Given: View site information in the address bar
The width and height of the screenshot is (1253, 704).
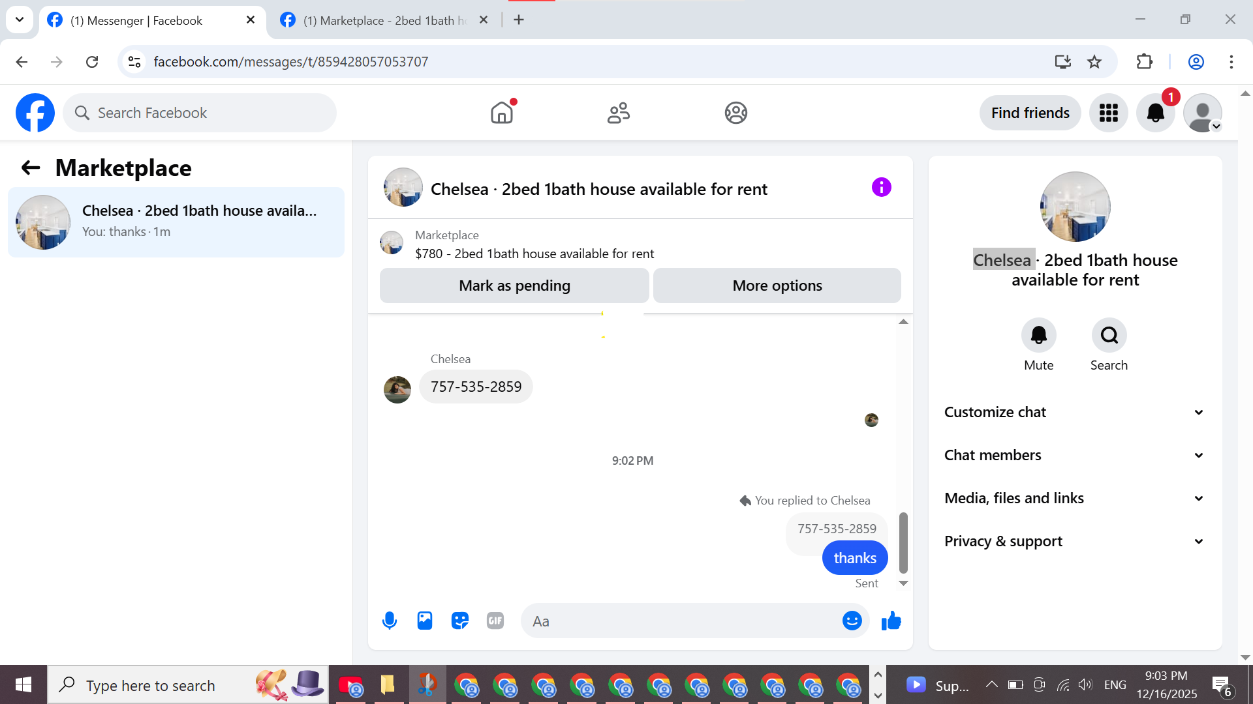Looking at the screenshot, I should (134, 62).
